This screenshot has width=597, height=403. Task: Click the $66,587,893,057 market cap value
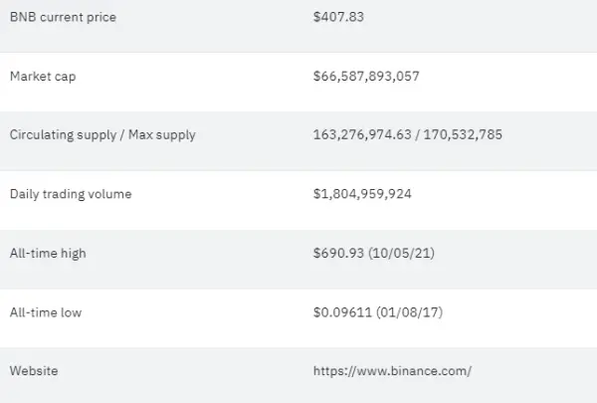(366, 77)
